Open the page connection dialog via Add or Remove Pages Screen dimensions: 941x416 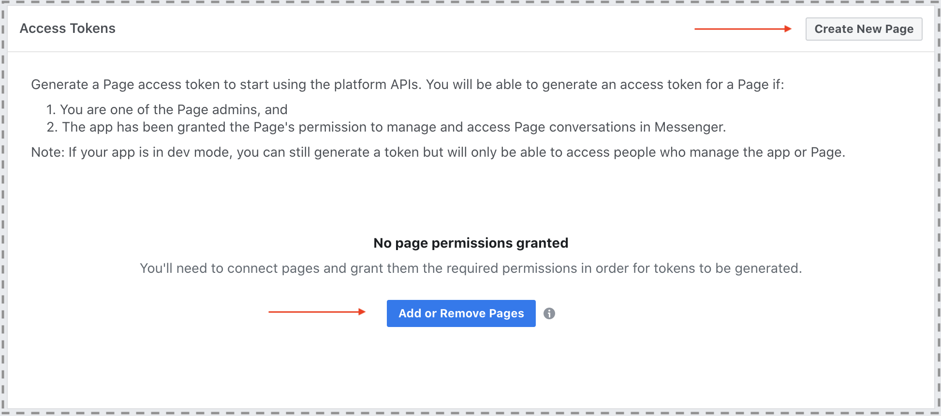[460, 313]
